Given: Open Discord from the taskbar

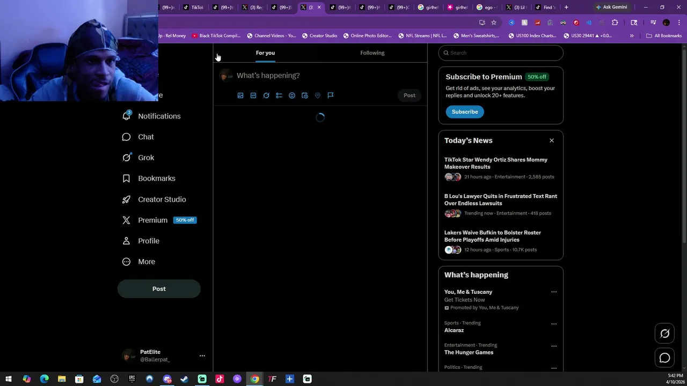Looking at the screenshot, I should coord(167,379).
